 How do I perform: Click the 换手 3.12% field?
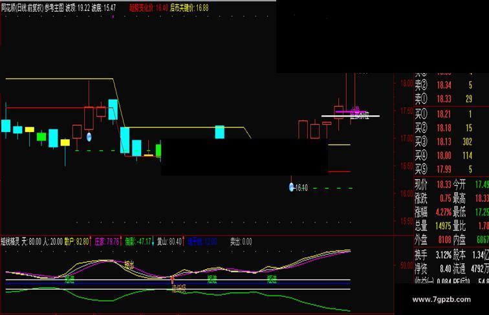tap(433, 255)
